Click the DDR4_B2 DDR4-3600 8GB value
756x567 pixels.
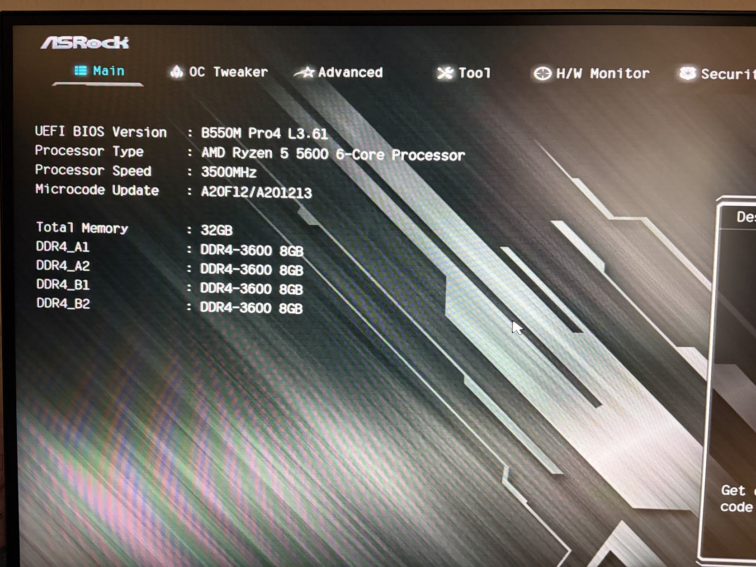pos(251,308)
